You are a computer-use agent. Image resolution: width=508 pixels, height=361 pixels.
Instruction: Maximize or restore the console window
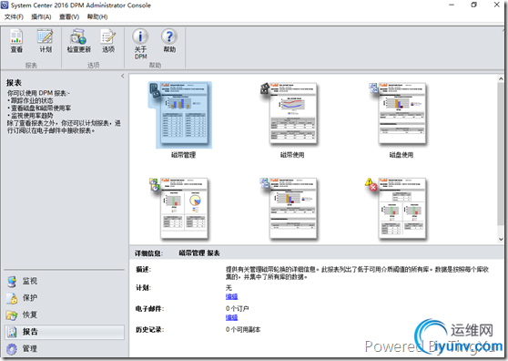pyautogui.click(x=473, y=5)
